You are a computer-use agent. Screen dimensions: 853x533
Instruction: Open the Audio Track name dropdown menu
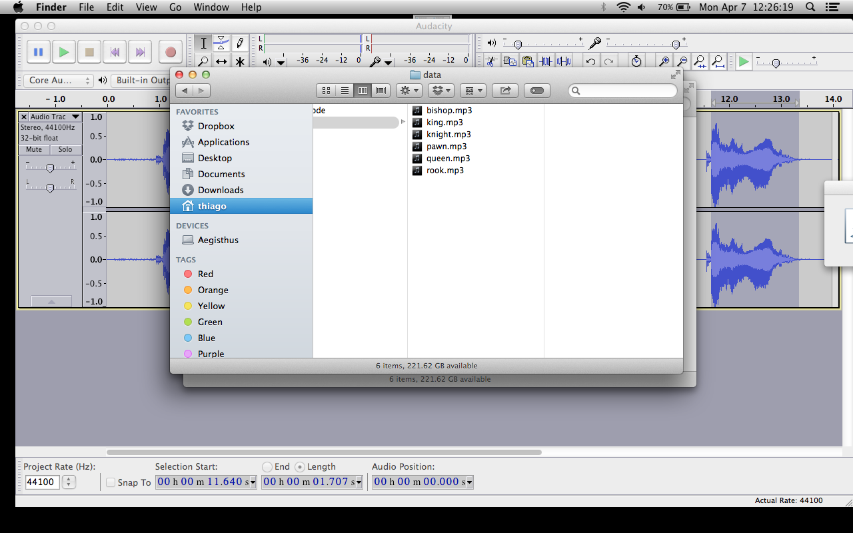[75, 117]
